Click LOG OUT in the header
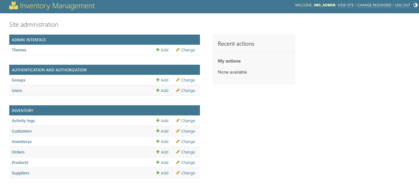This screenshot has height=183, width=419. coord(402,5)
